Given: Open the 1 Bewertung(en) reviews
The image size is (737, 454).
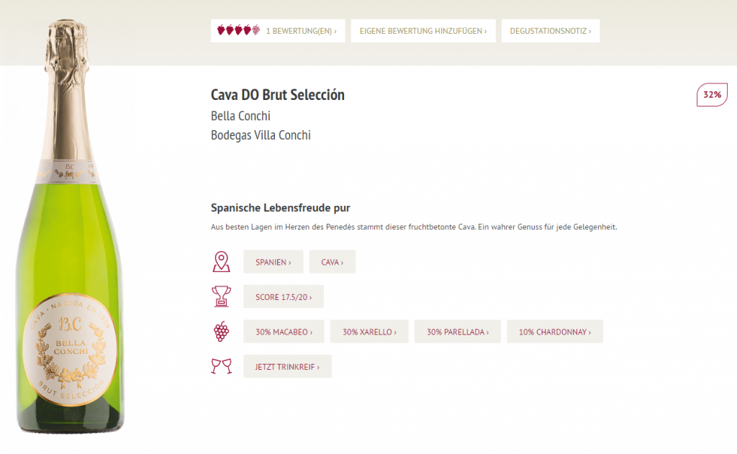Looking at the screenshot, I should [301, 31].
